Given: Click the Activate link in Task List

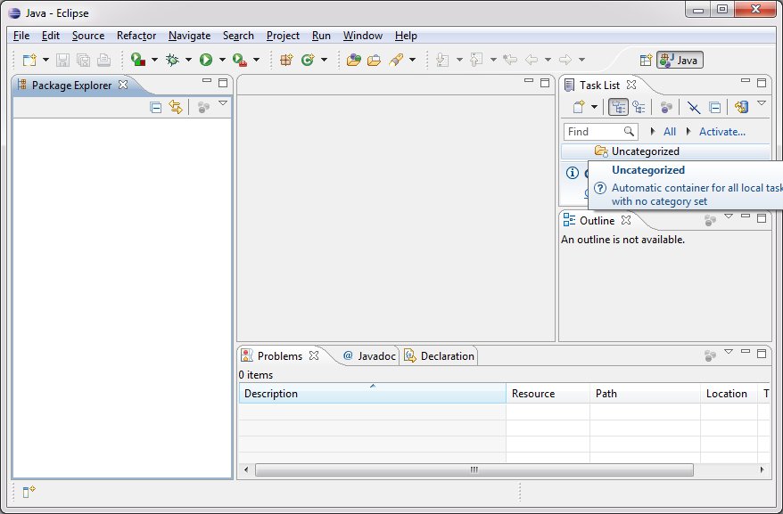Looking at the screenshot, I should 722,131.
